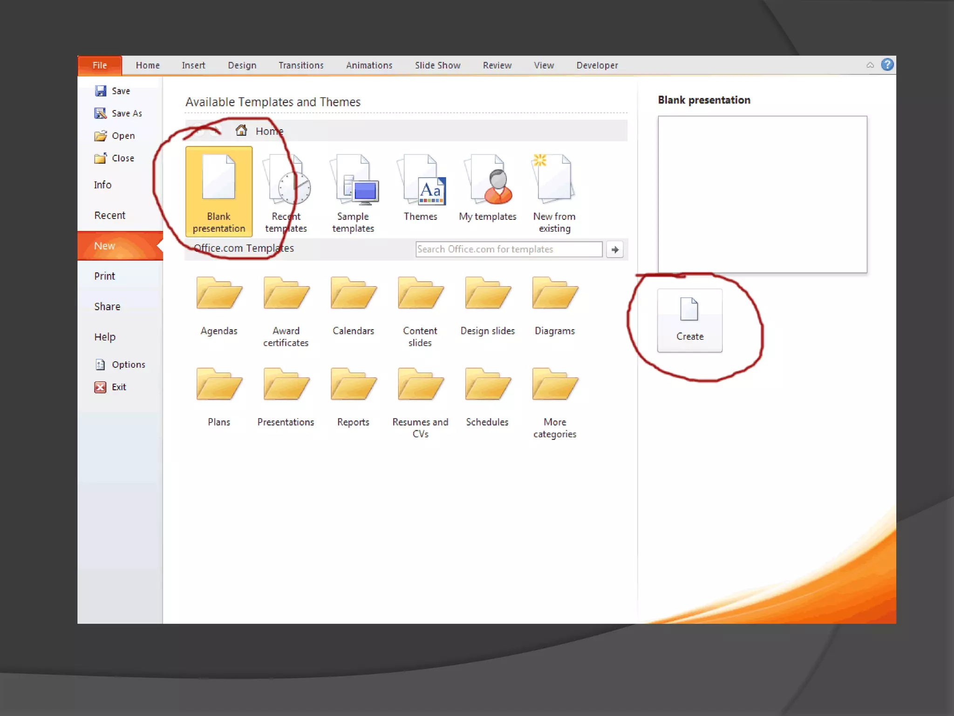
Task: Open the Slide Show tab
Action: (x=437, y=65)
